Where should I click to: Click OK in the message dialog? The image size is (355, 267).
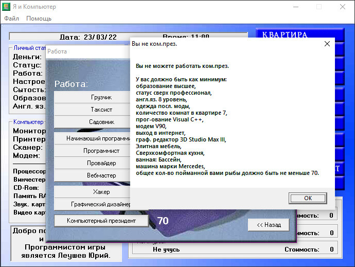click(x=308, y=198)
